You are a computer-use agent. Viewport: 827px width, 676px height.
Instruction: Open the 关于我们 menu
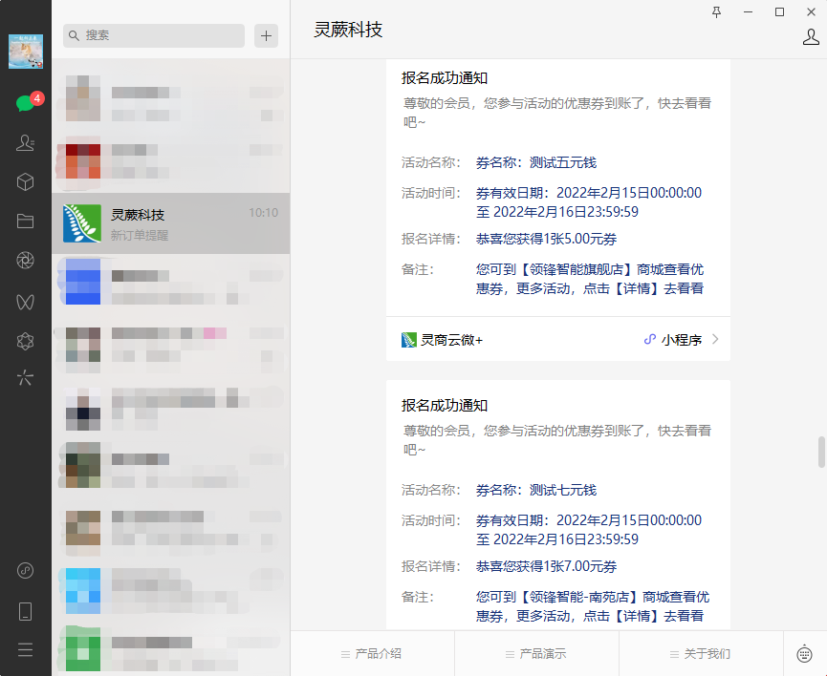(701, 654)
